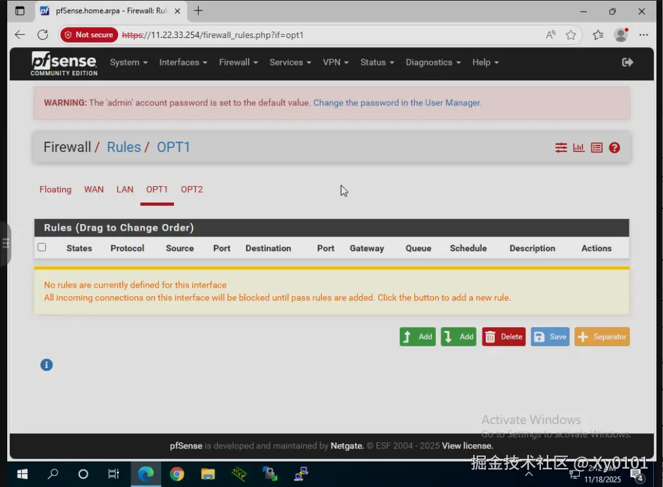Image resolution: width=663 pixels, height=487 pixels.
Task: Click the Schedule column header
Action: click(468, 248)
